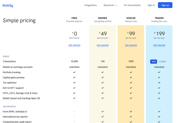Open the Koinly logo homepage
The height and width of the screenshot is (123, 178).
[8, 5]
